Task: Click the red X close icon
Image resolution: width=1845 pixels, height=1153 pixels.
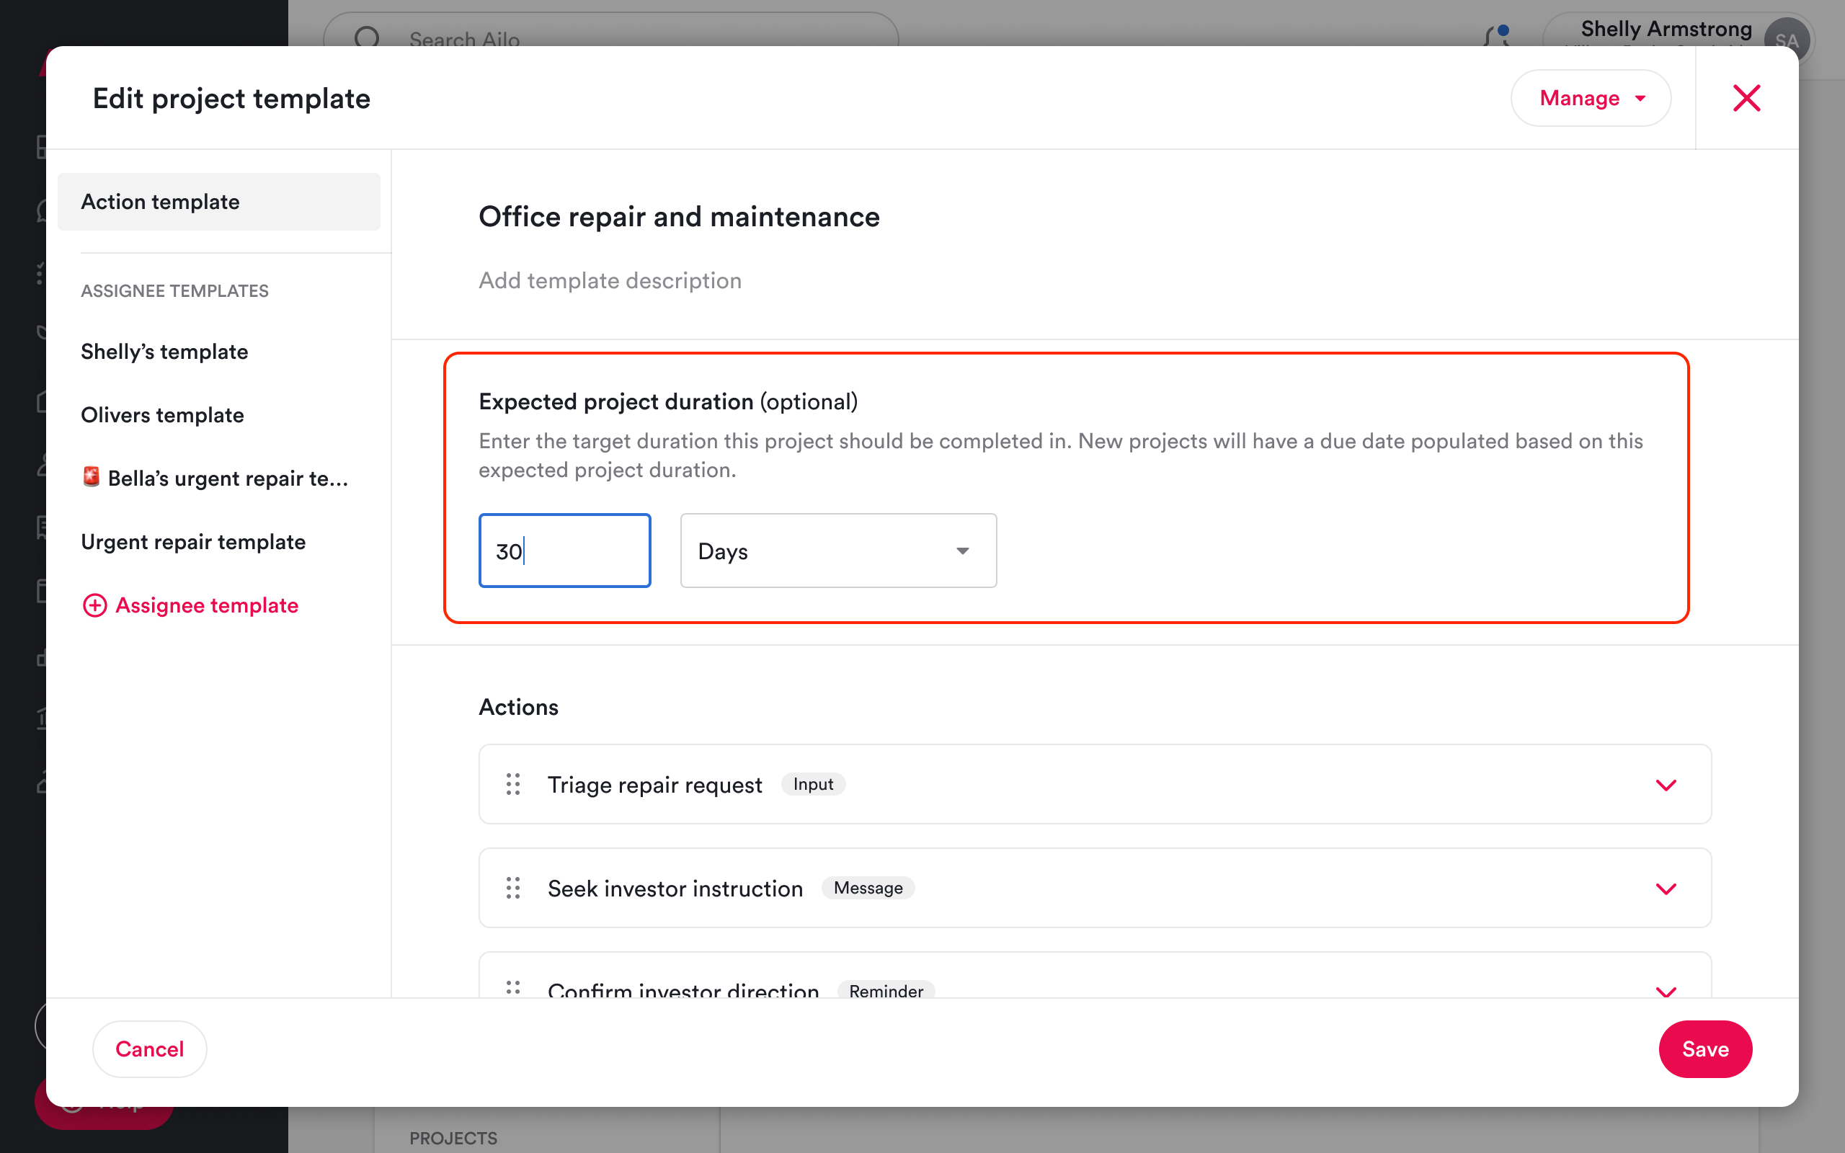Action: 1746,99
